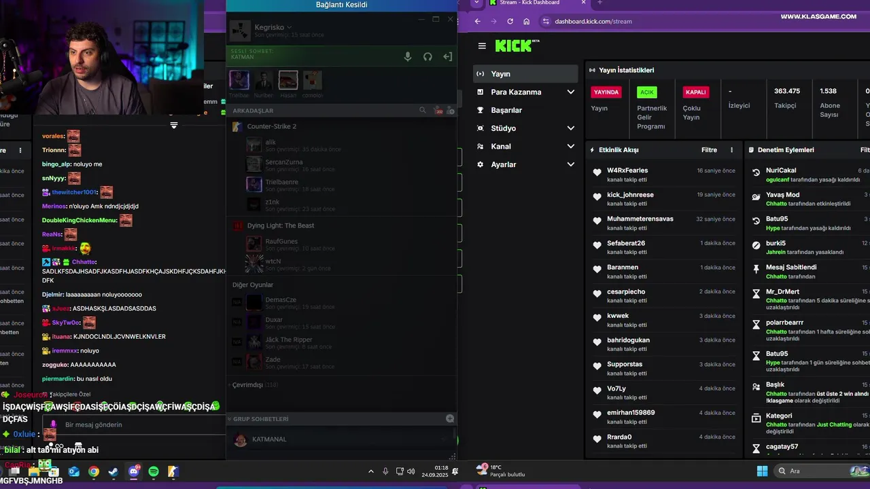This screenshot has height=489, width=870.
Task: Open Outlook from the taskbar
Action: point(74,471)
